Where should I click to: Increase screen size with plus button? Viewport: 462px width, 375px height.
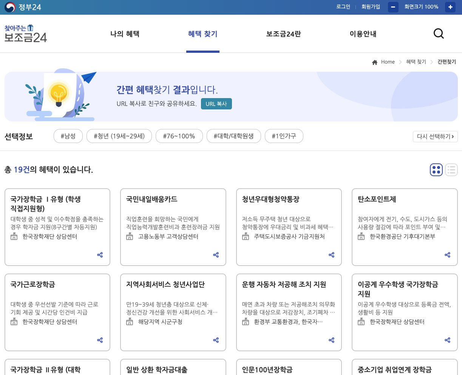450,7
